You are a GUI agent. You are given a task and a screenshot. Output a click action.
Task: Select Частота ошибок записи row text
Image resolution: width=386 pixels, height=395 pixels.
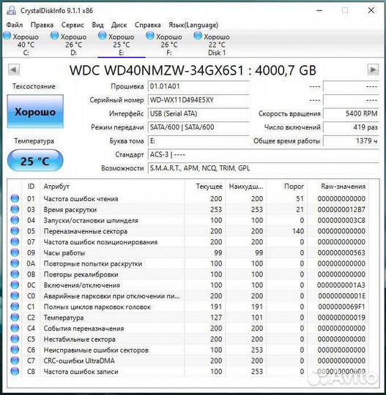81,372
